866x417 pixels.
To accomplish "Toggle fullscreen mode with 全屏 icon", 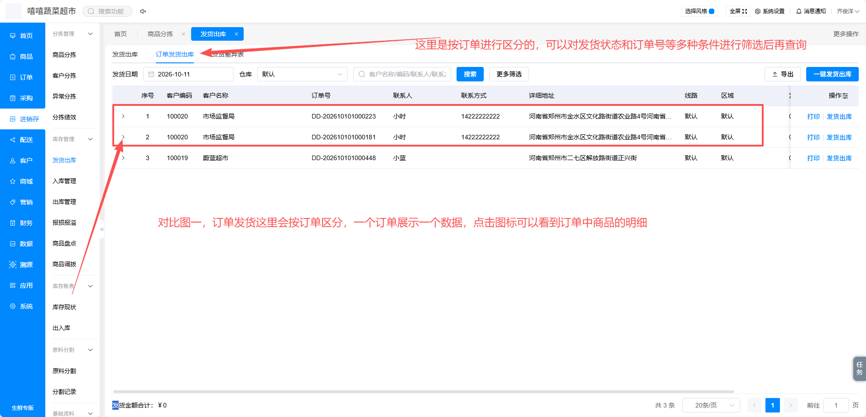I will (738, 11).
